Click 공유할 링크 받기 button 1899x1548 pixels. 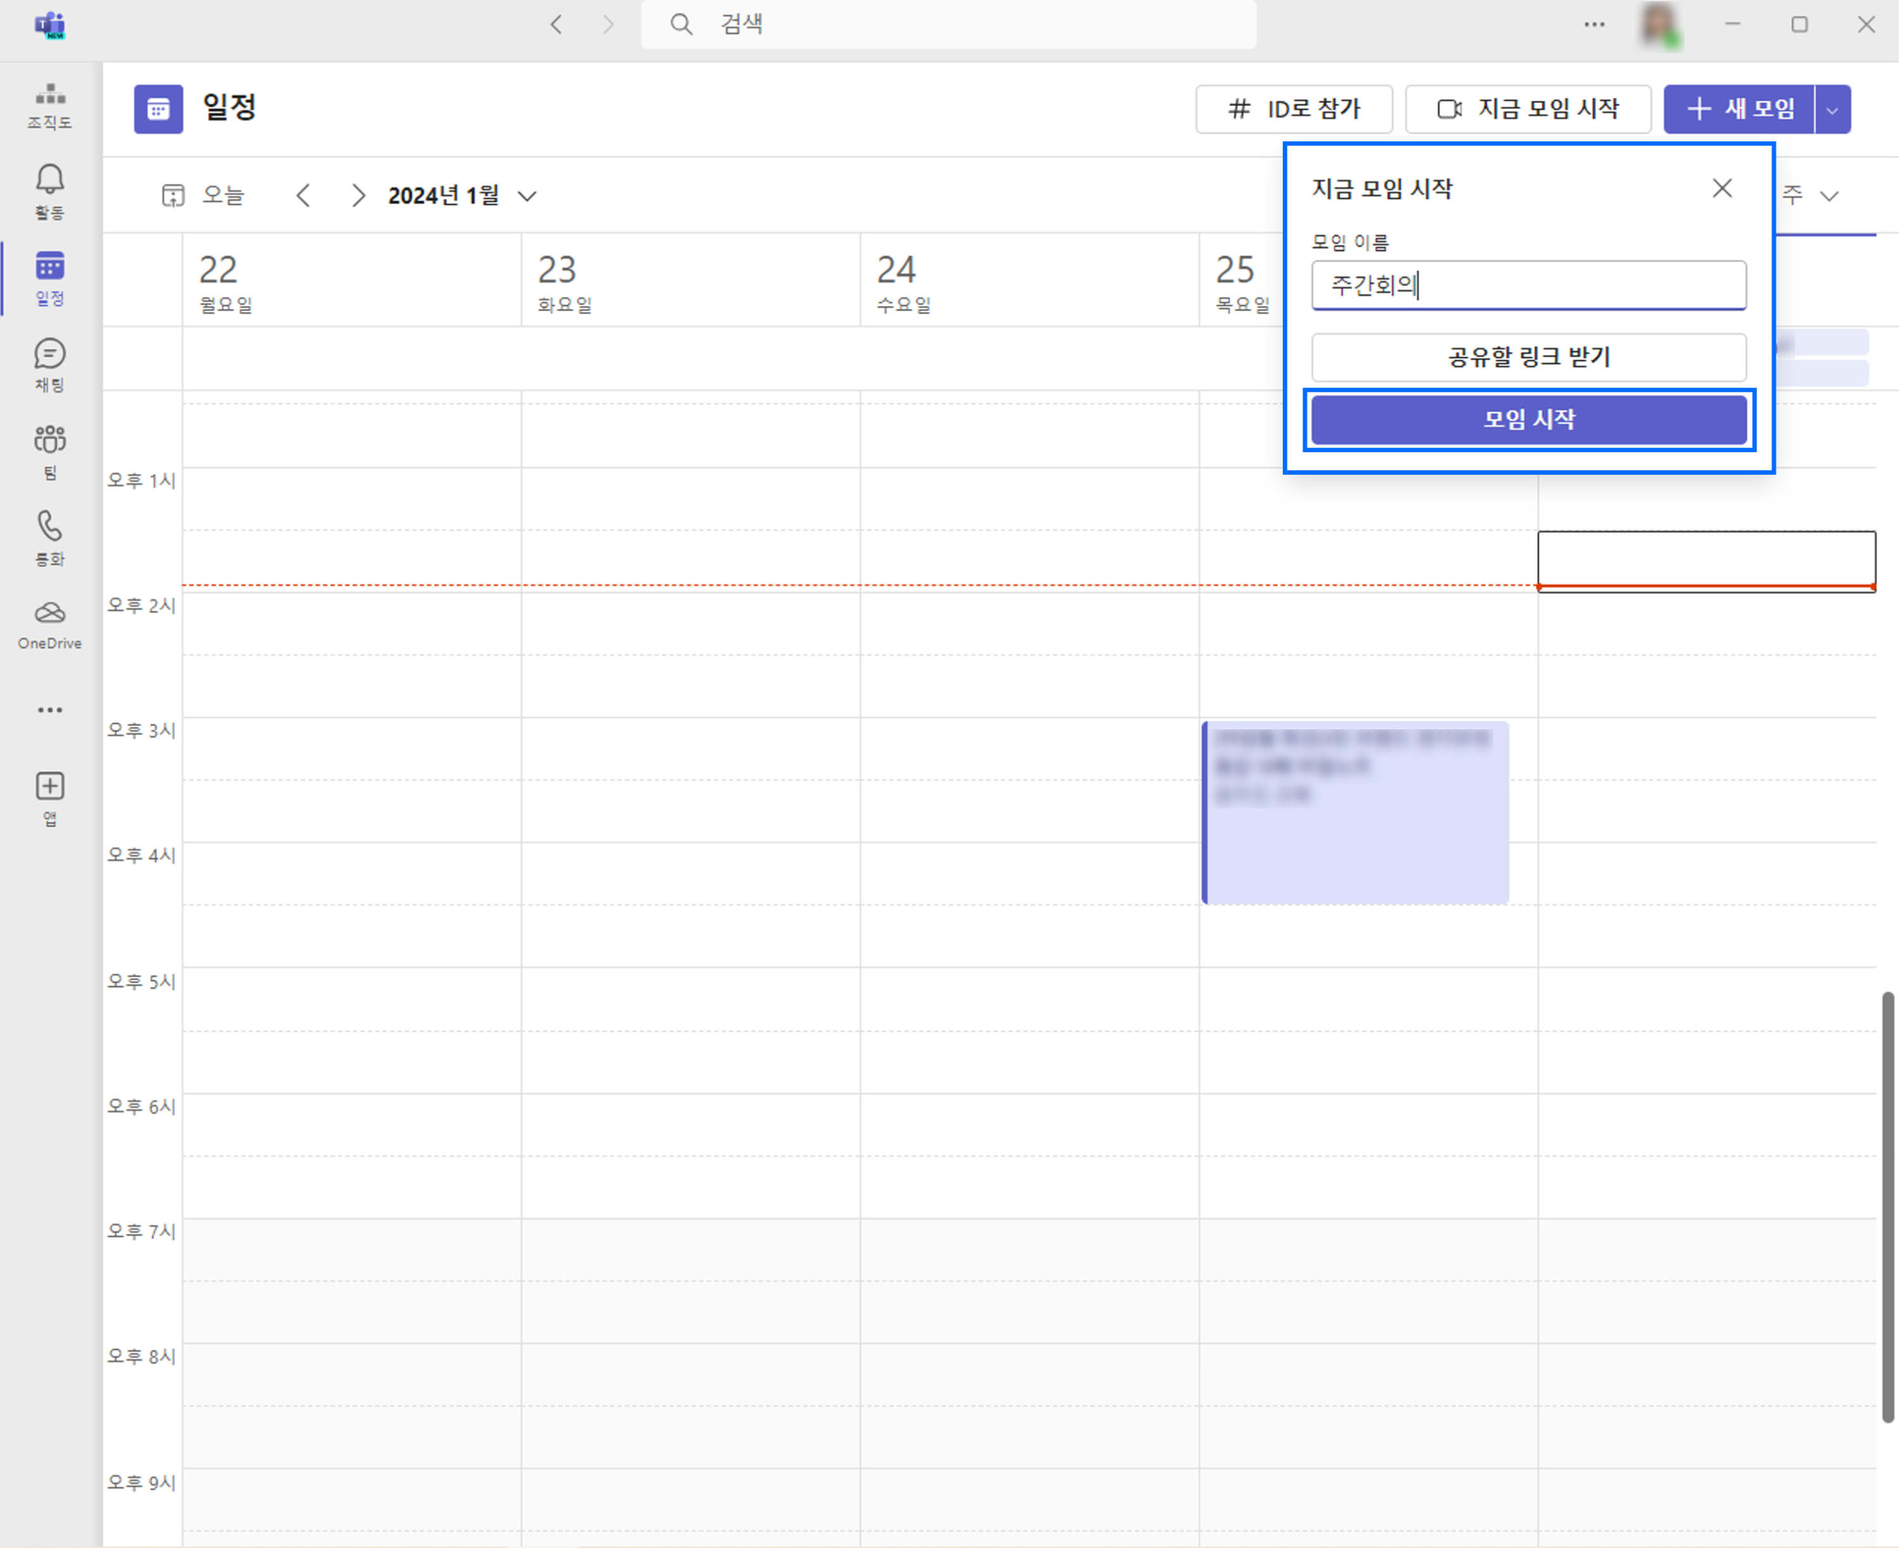point(1528,358)
